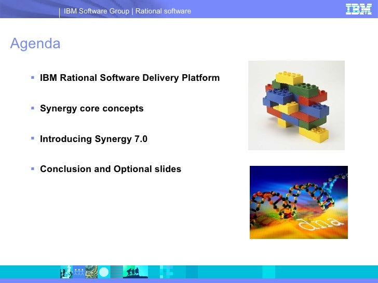Screen dimensions: 378x283
Task: Select 'Conclusion and Optional slides' bullet text
Action: pos(111,169)
